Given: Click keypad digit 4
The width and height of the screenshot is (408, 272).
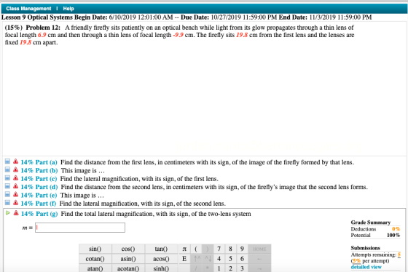Looking at the screenshot, I should tap(219, 259).
